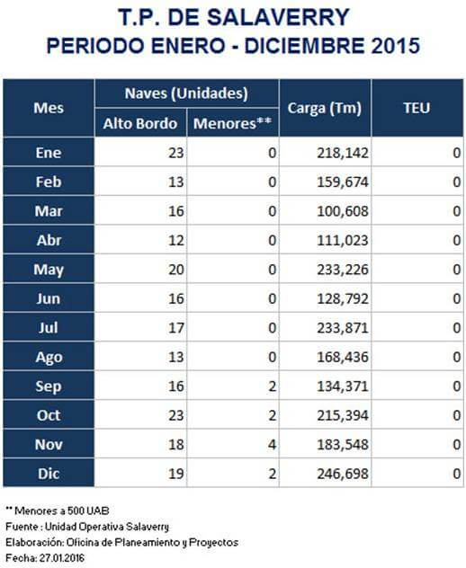This screenshot has height=568, width=466.
Task: Click the cargo value 233,871 for Jul
Action: pos(343,328)
